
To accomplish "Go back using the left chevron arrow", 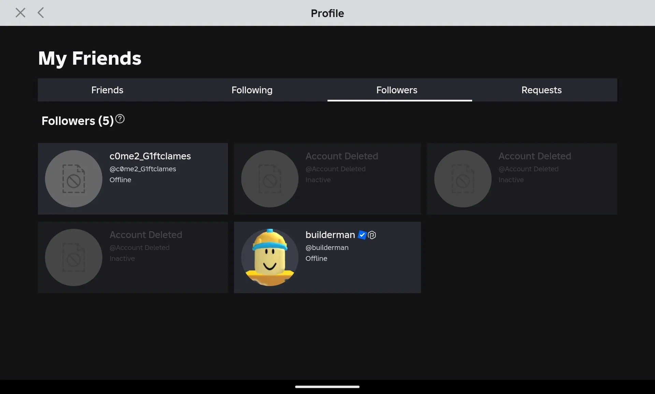I will (41, 13).
